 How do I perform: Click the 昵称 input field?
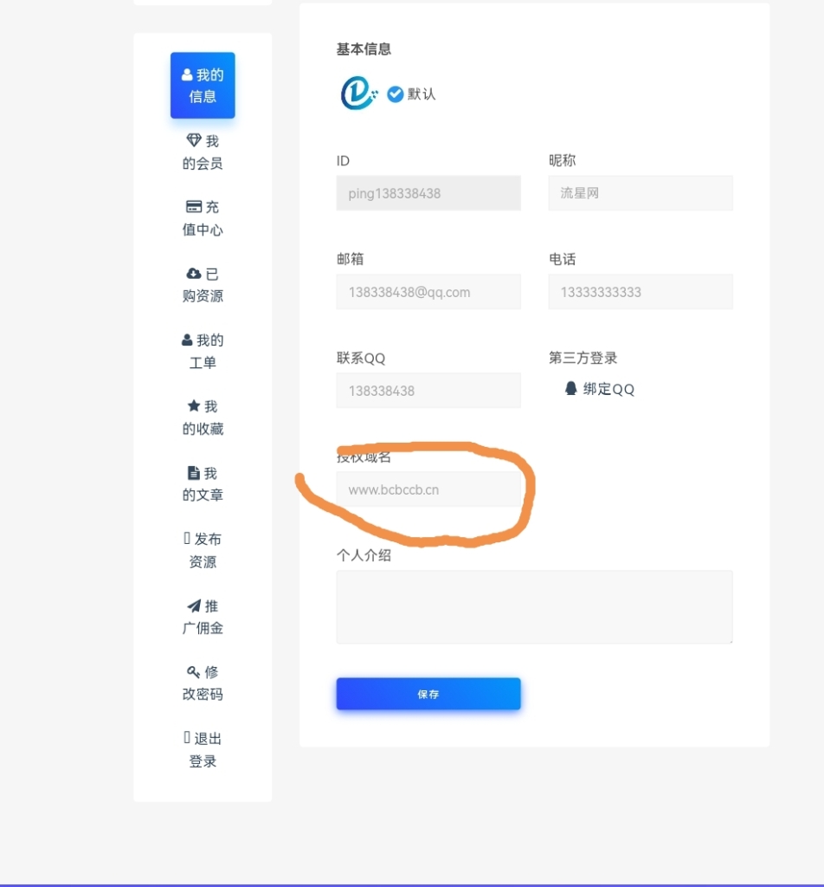point(641,193)
